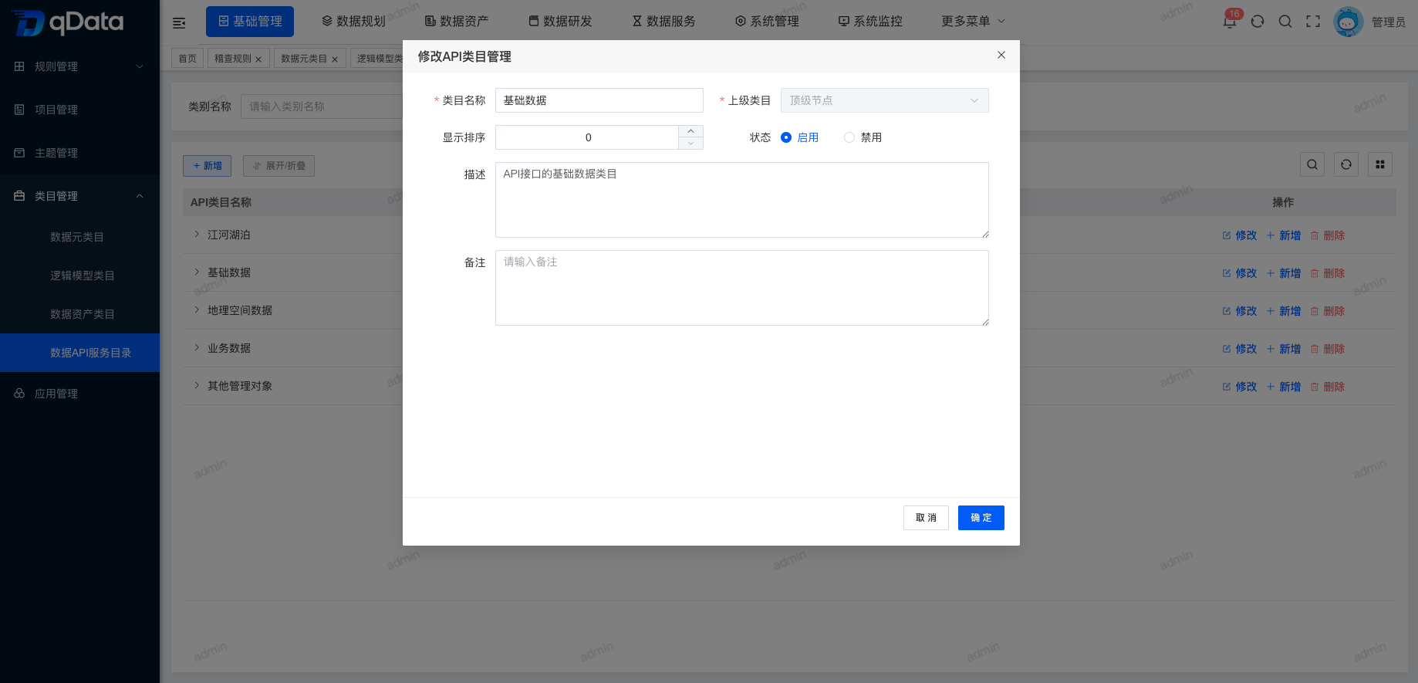Image resolution: width=1418 pixels, height=683 pixels.
Task: Open 应用管理 in the sidebar
Action: tap(79, 394)
